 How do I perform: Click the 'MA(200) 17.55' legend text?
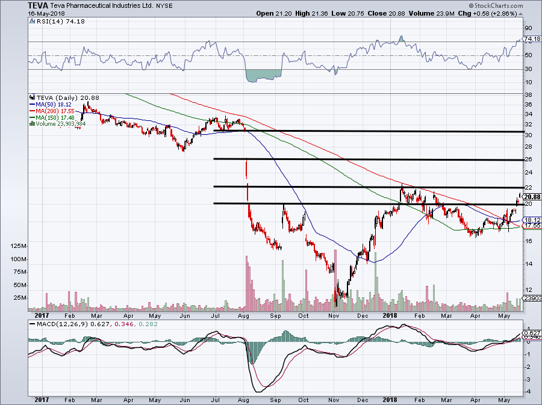coord(55,111)
